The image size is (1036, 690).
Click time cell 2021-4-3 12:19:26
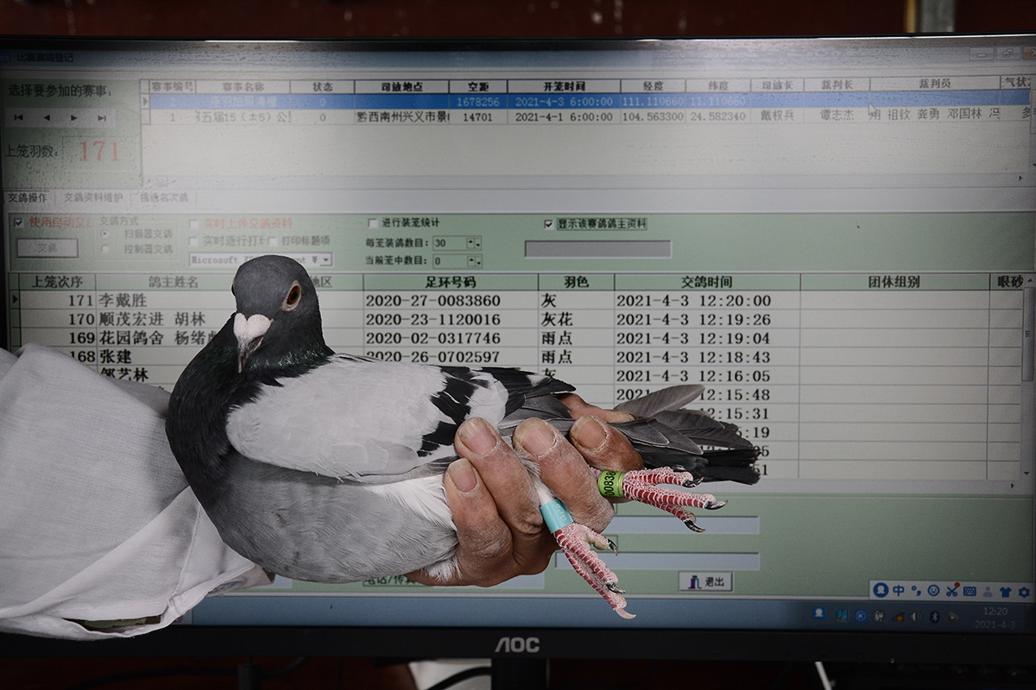tap(693, 320)
